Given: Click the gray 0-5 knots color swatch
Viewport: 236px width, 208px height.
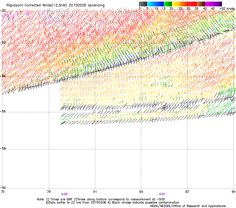Looking at the screenshot, I should (x=143, y=4).
